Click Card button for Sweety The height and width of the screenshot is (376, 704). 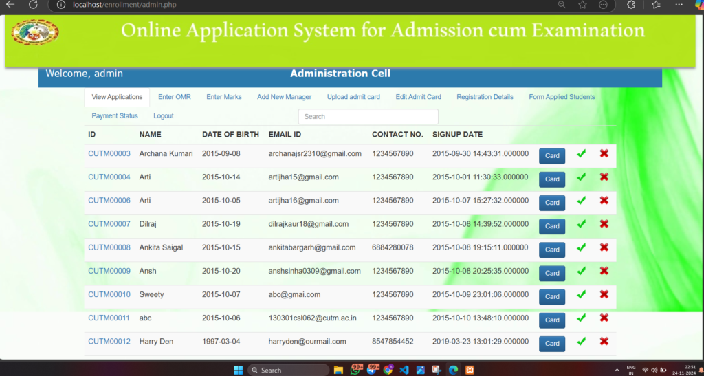click(x=552, y=296)
